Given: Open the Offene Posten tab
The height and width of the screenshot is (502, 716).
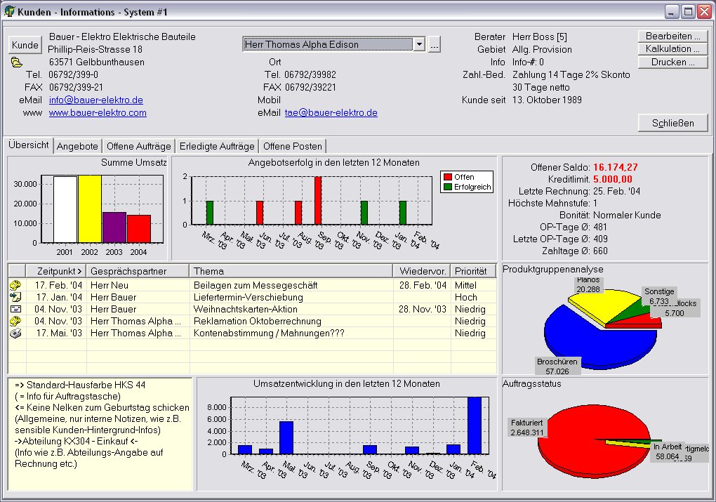Looking at the screenshot, I should [x=292, y=146].
